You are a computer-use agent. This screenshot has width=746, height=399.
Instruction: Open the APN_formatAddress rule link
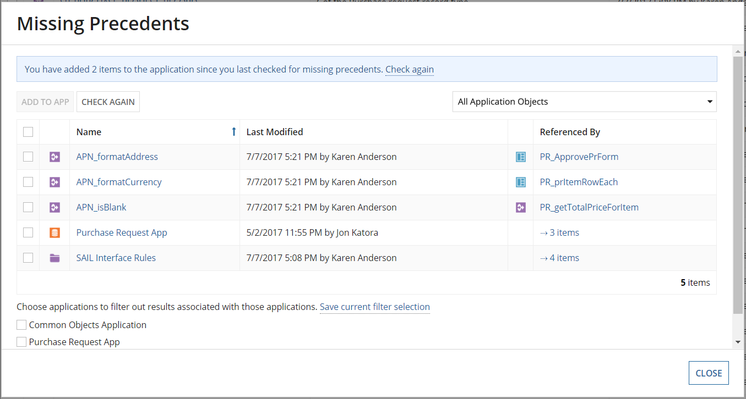117,157
